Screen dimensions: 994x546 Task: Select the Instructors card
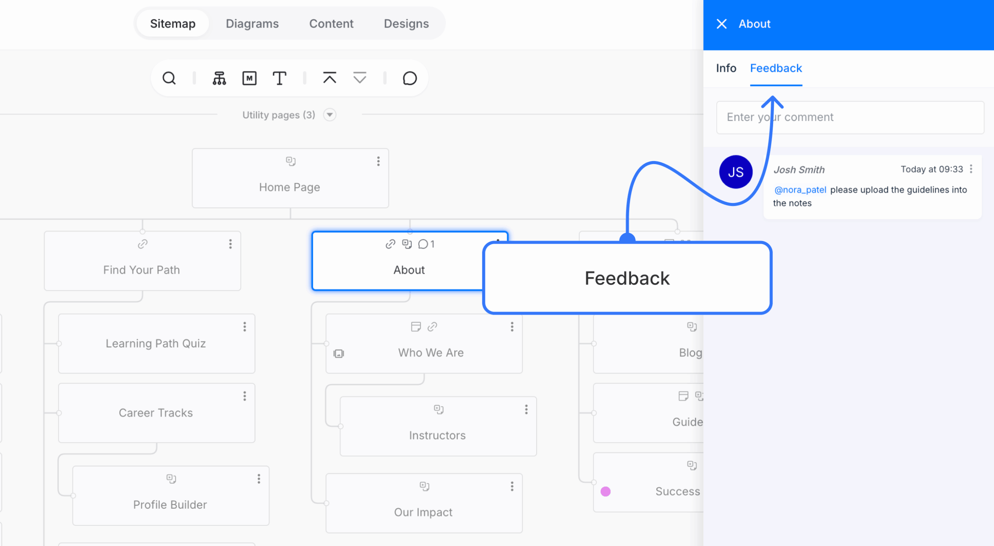coord(438,426)
